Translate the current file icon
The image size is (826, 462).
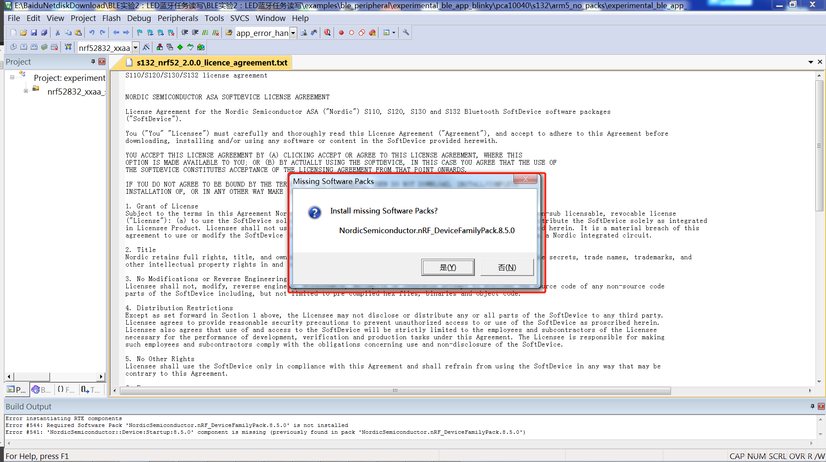click(x=13, y=47)
